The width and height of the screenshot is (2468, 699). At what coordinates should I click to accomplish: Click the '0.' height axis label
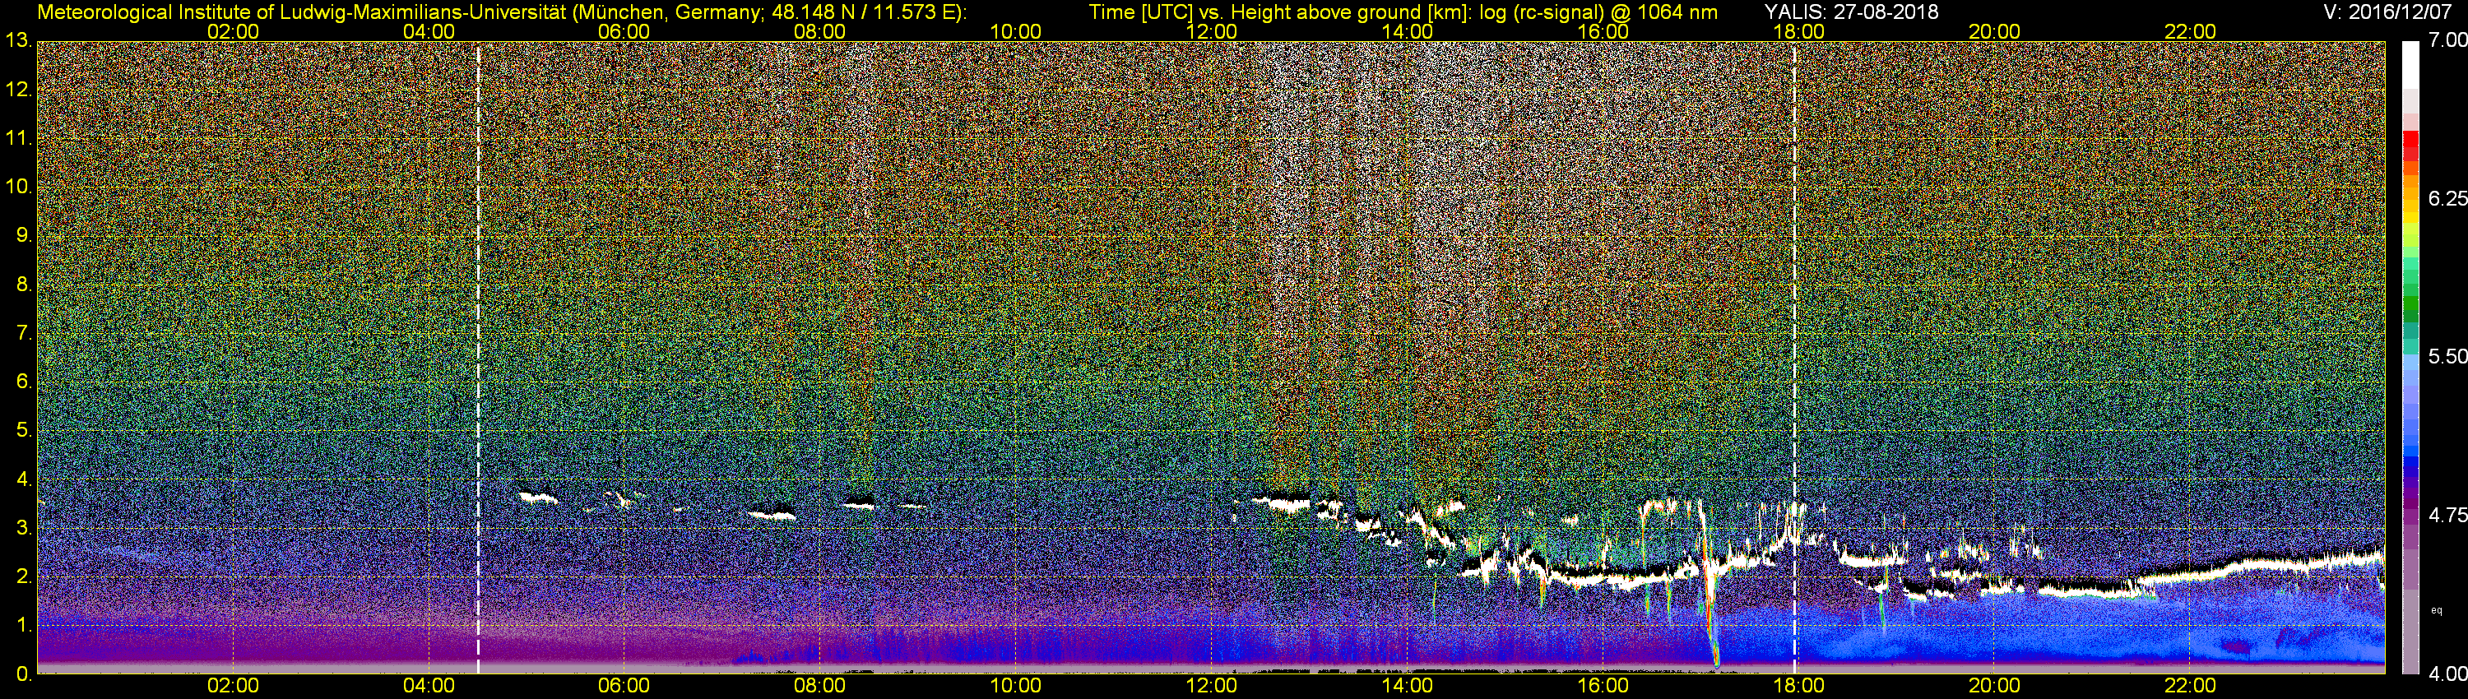tap(25, 674)
